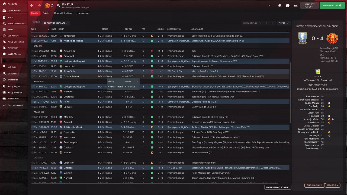Viewport: 347px width, 195px height.
Task: Open the Lig/Kupa trophy icon
Action: click(4, 66)
